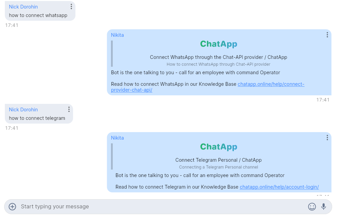Open chatapp.online/help/account-login/ link
This screenshot has height=222, width=341.
pyautogui.click(x=279, y=187)
